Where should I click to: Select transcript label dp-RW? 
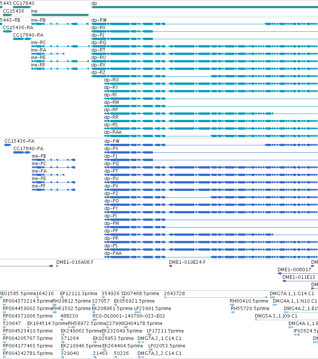99,20
